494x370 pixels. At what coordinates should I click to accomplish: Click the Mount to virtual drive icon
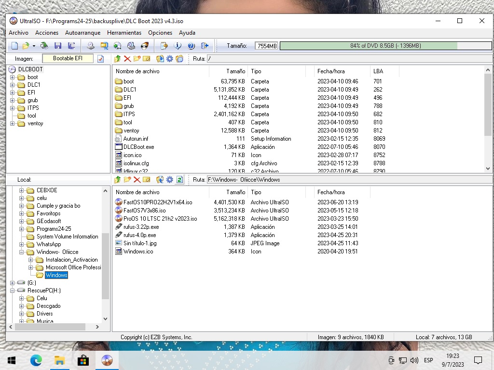[131, 46]
